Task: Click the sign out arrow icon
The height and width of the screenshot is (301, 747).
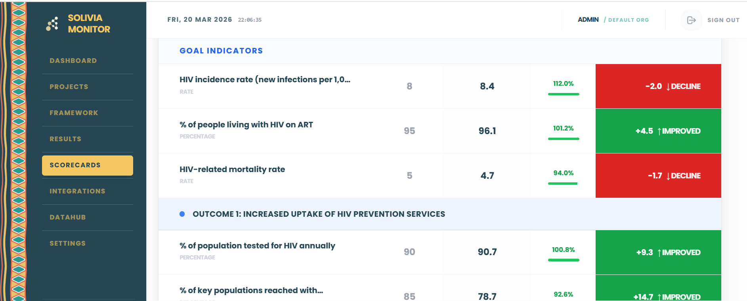Action: click(x=691, y=20)
